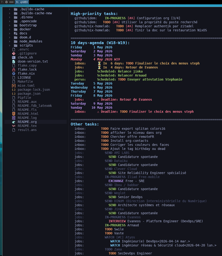The image size is (222, 256).
Task: Open task 'finir la doc sur la restauration NixOS'
Action: 171,30
